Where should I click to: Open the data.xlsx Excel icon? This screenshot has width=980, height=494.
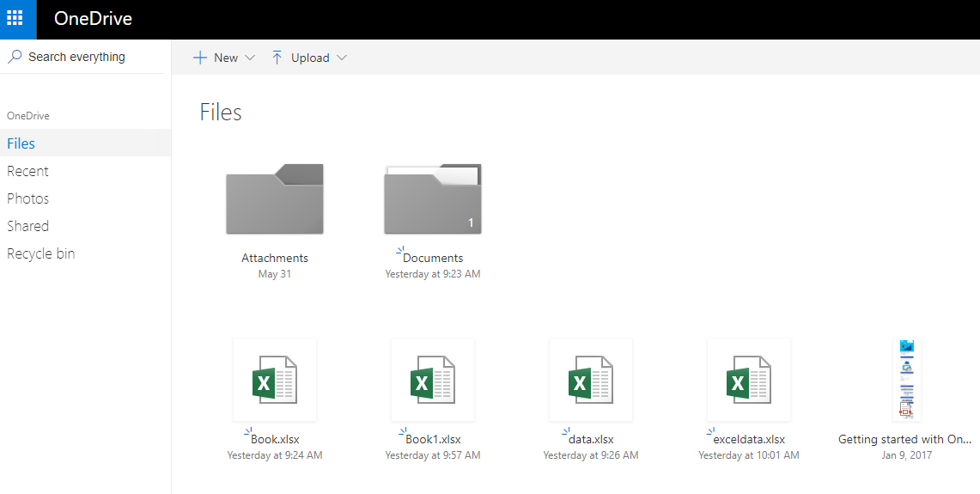click(591, 380)
